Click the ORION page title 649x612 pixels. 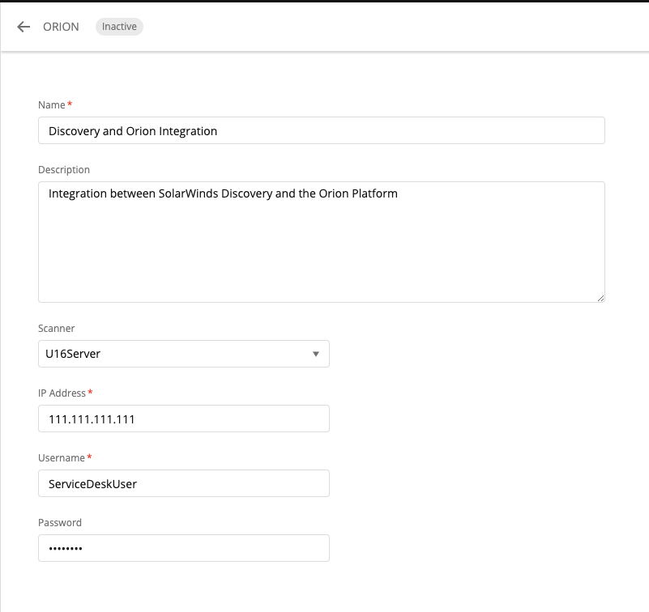tap(61, 27)
